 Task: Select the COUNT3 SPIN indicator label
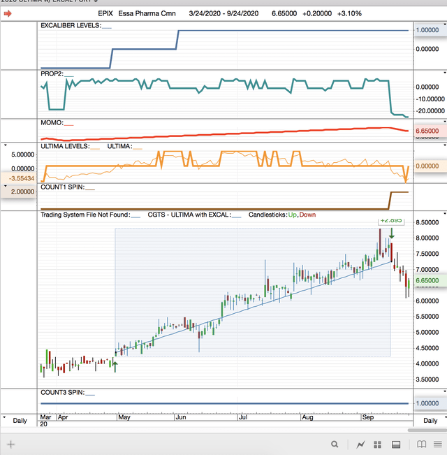pyautogui.click(x=63, y=392)
